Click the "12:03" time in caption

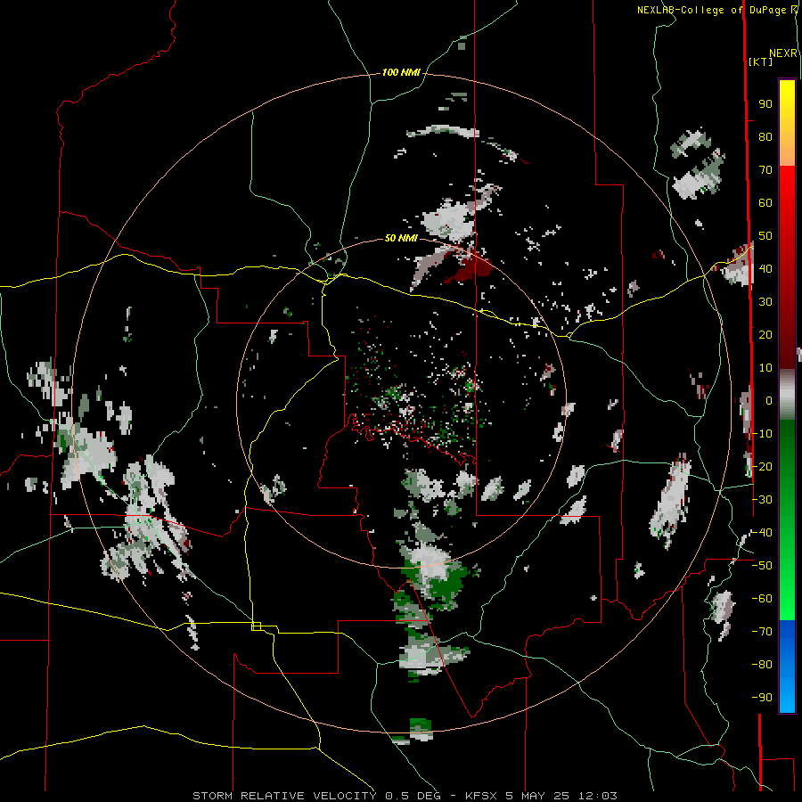[x=597, y=796]
